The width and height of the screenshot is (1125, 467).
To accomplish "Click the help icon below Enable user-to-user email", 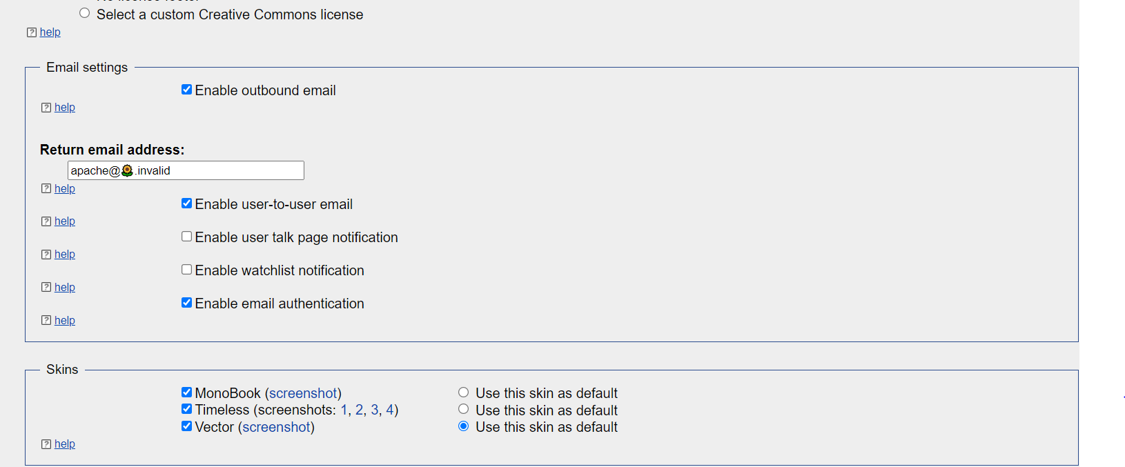I will [x=46, y=221].
